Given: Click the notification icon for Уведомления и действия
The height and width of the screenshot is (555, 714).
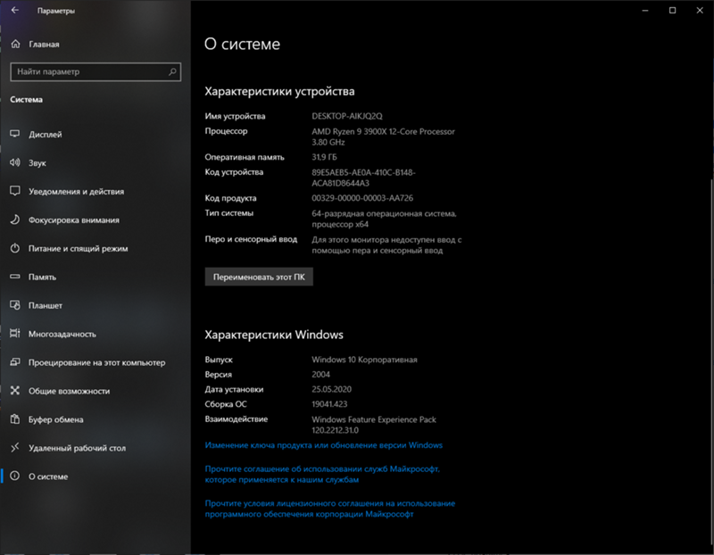Looking at the screenshot, I should click(15, 191).
